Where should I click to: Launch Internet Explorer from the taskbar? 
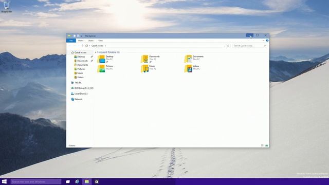click(77, 181)
